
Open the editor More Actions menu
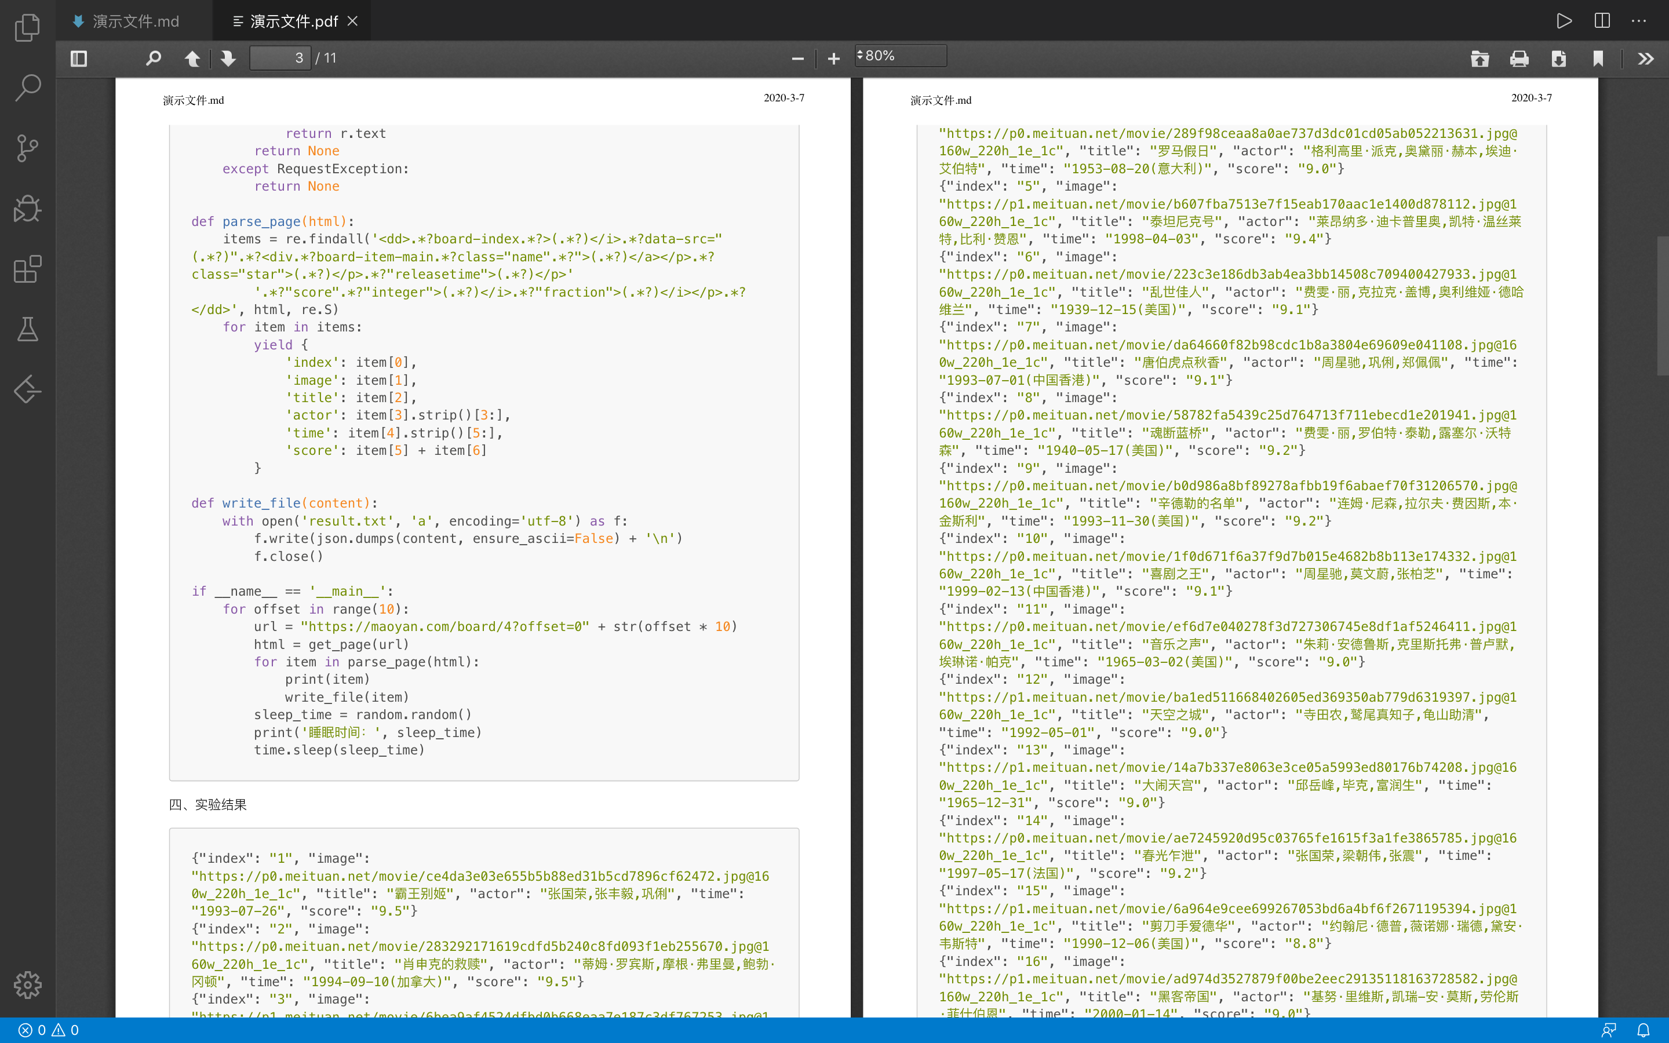[x=1639, y=21]
